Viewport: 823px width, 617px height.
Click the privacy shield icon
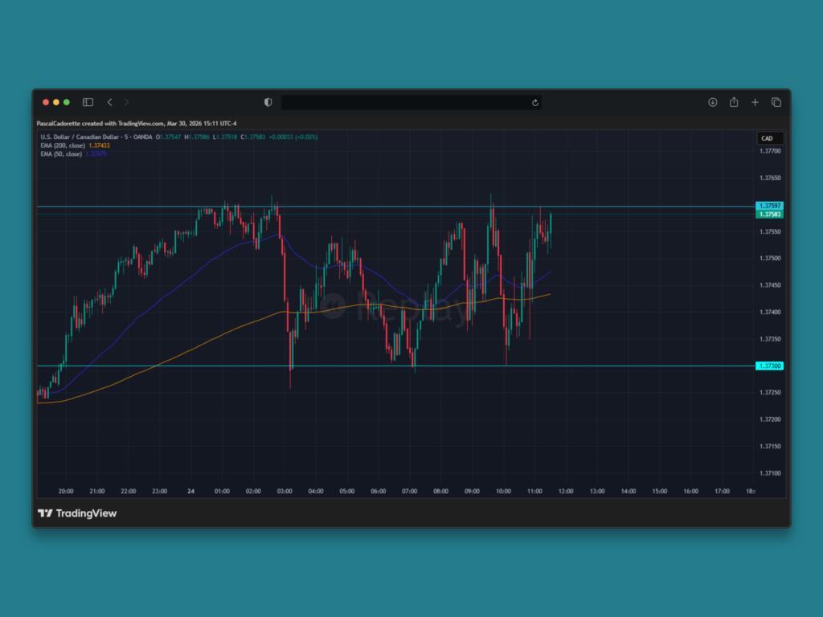pos(268,102)
